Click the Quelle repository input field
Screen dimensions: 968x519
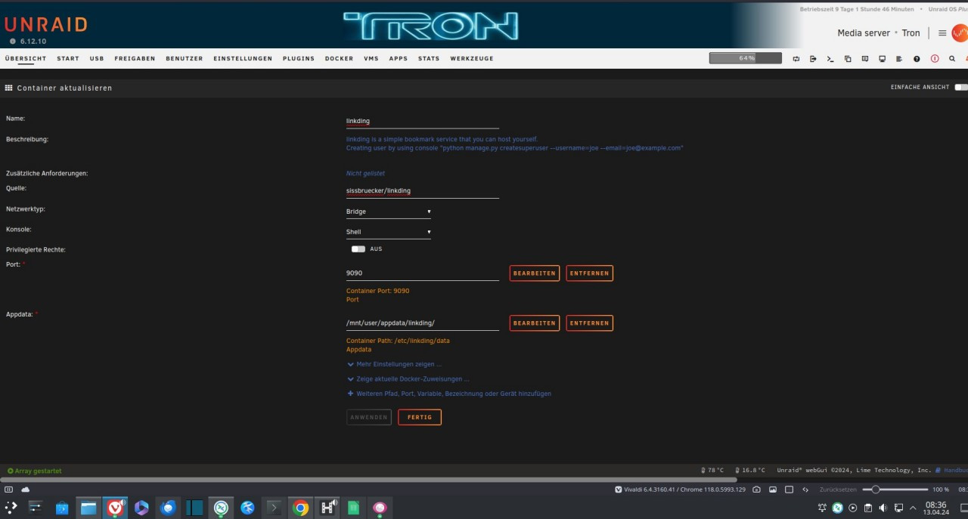[x=423, y=191]
